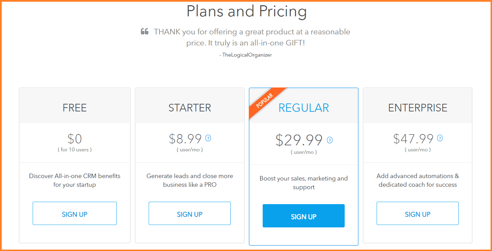
Task: Click the quotation mark icon before testimonial
Action: [x=145, y=32]
